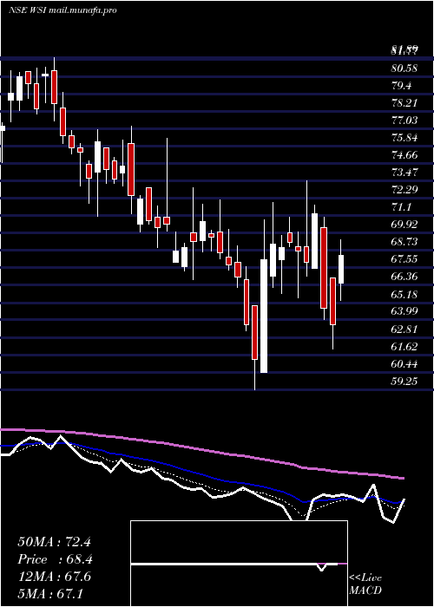Select the 67.55 price label
Screen dimensions: 434x607
(404, 259)
